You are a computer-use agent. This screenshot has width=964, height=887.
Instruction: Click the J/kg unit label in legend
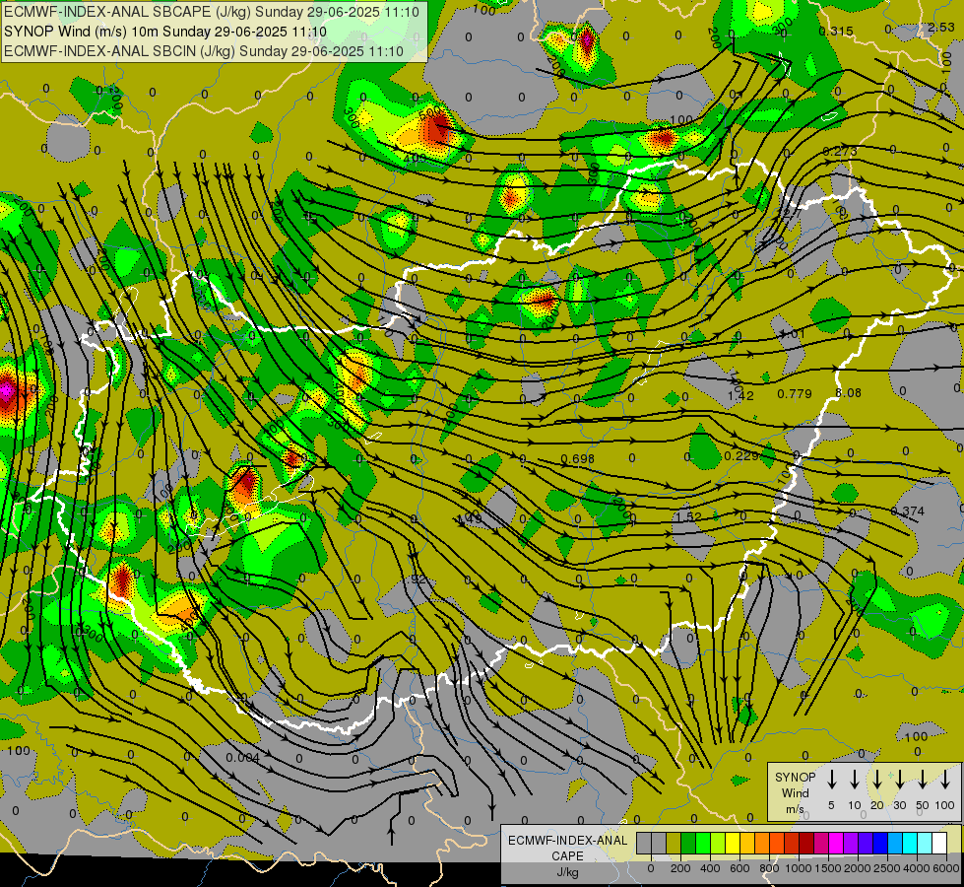click(567, 872)
